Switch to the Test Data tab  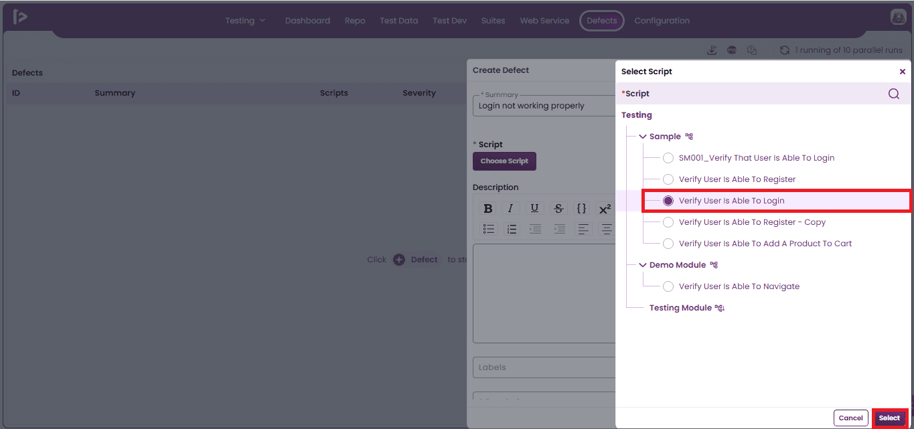[398, 21]
